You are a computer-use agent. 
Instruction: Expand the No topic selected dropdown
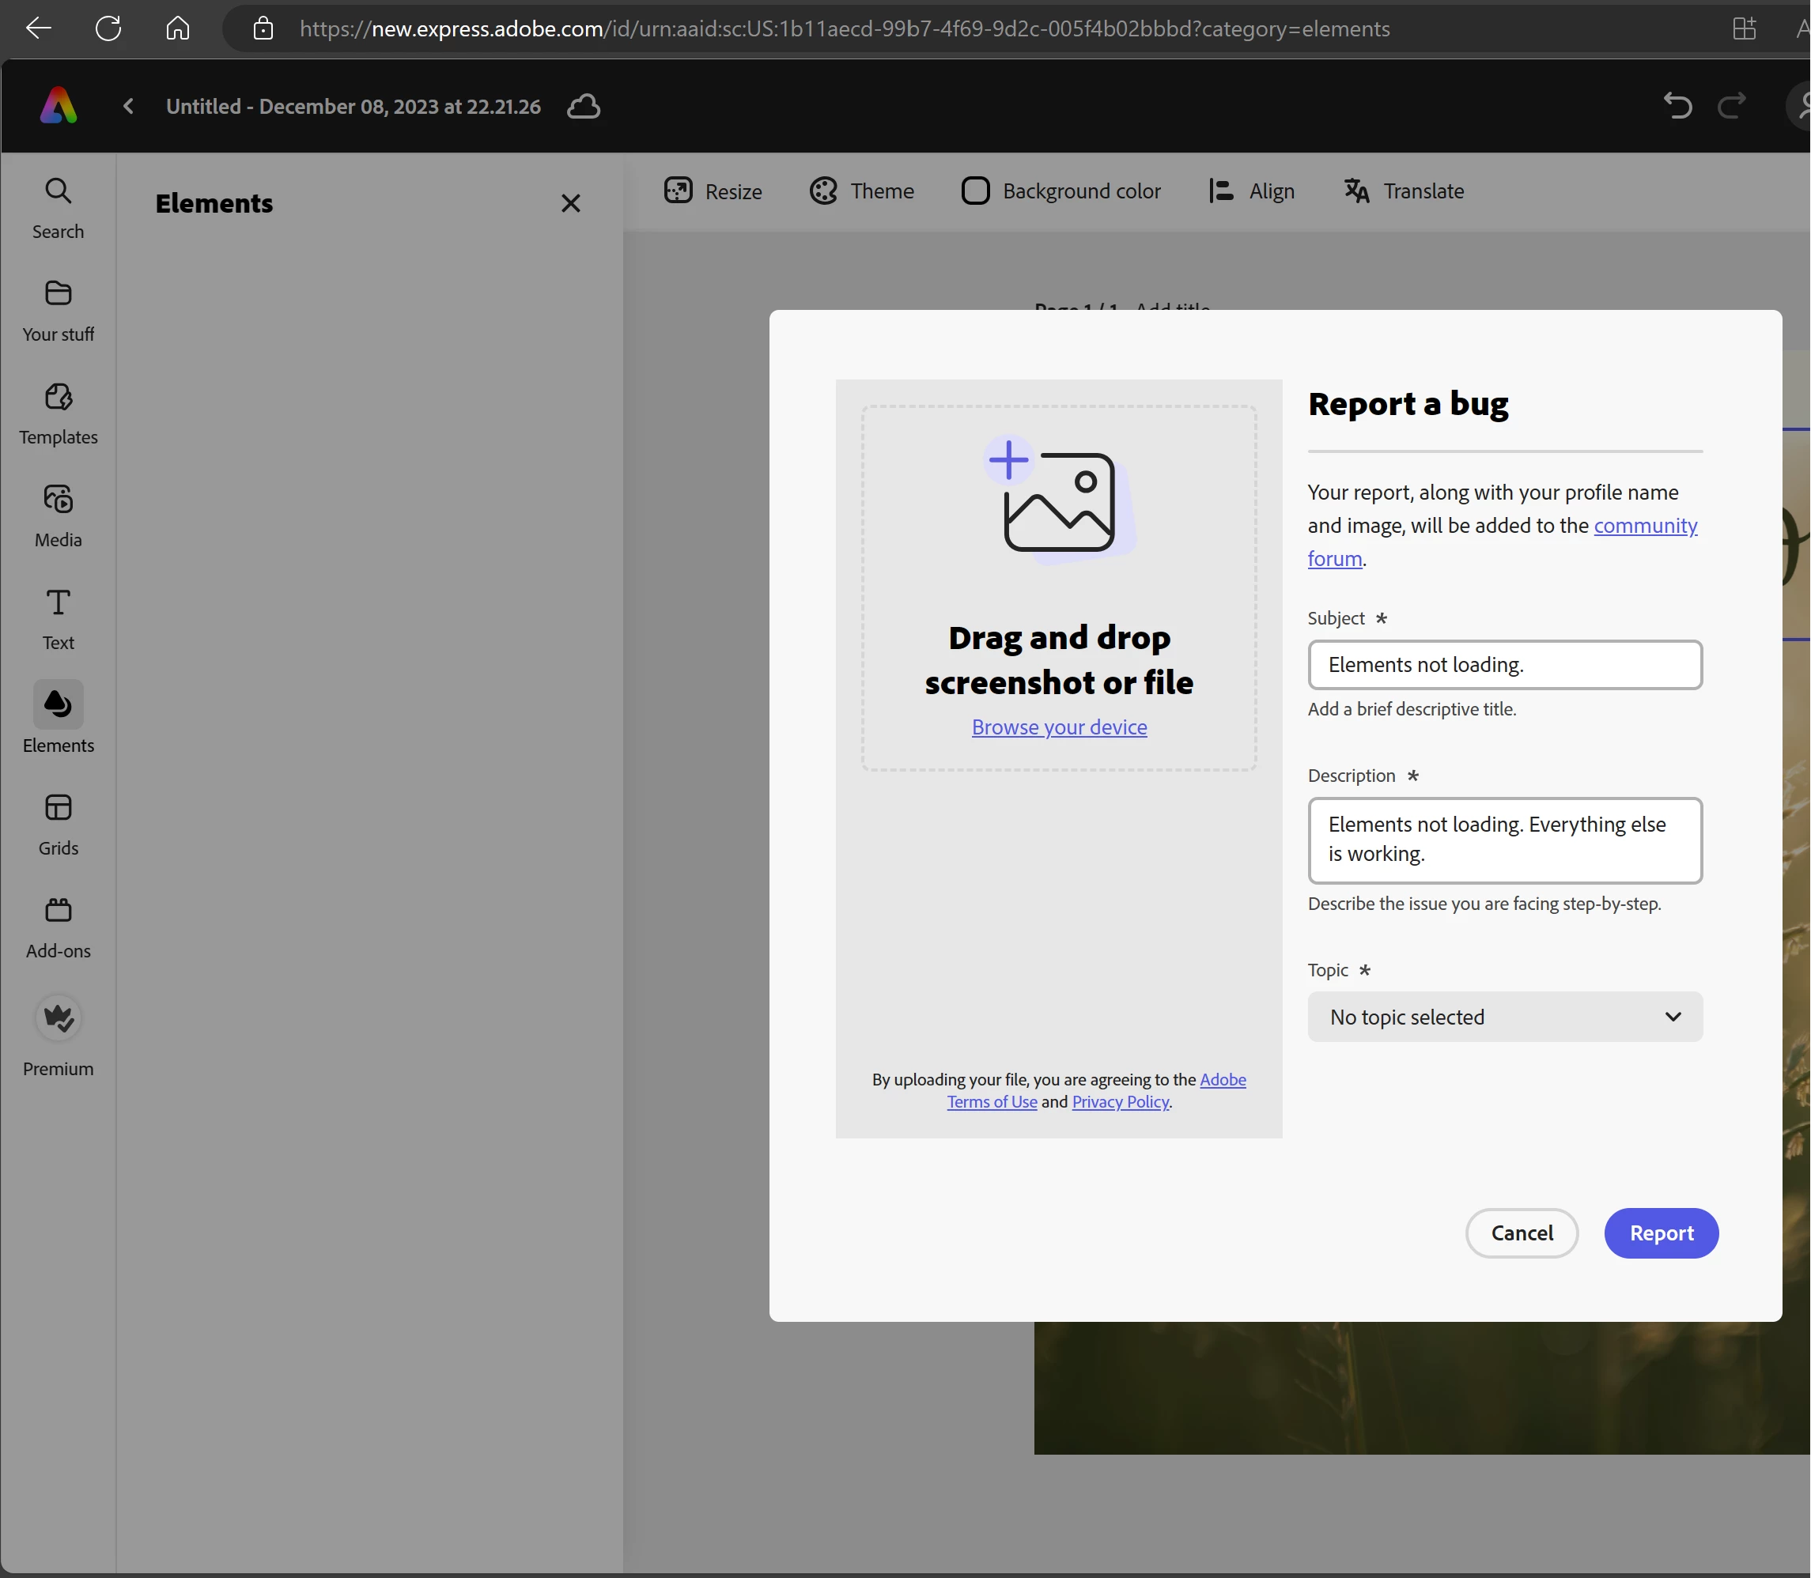point(1504,1017)
